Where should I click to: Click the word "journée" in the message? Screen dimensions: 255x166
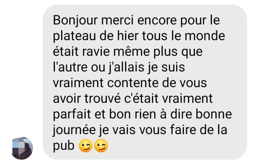(x=74, y=130)
